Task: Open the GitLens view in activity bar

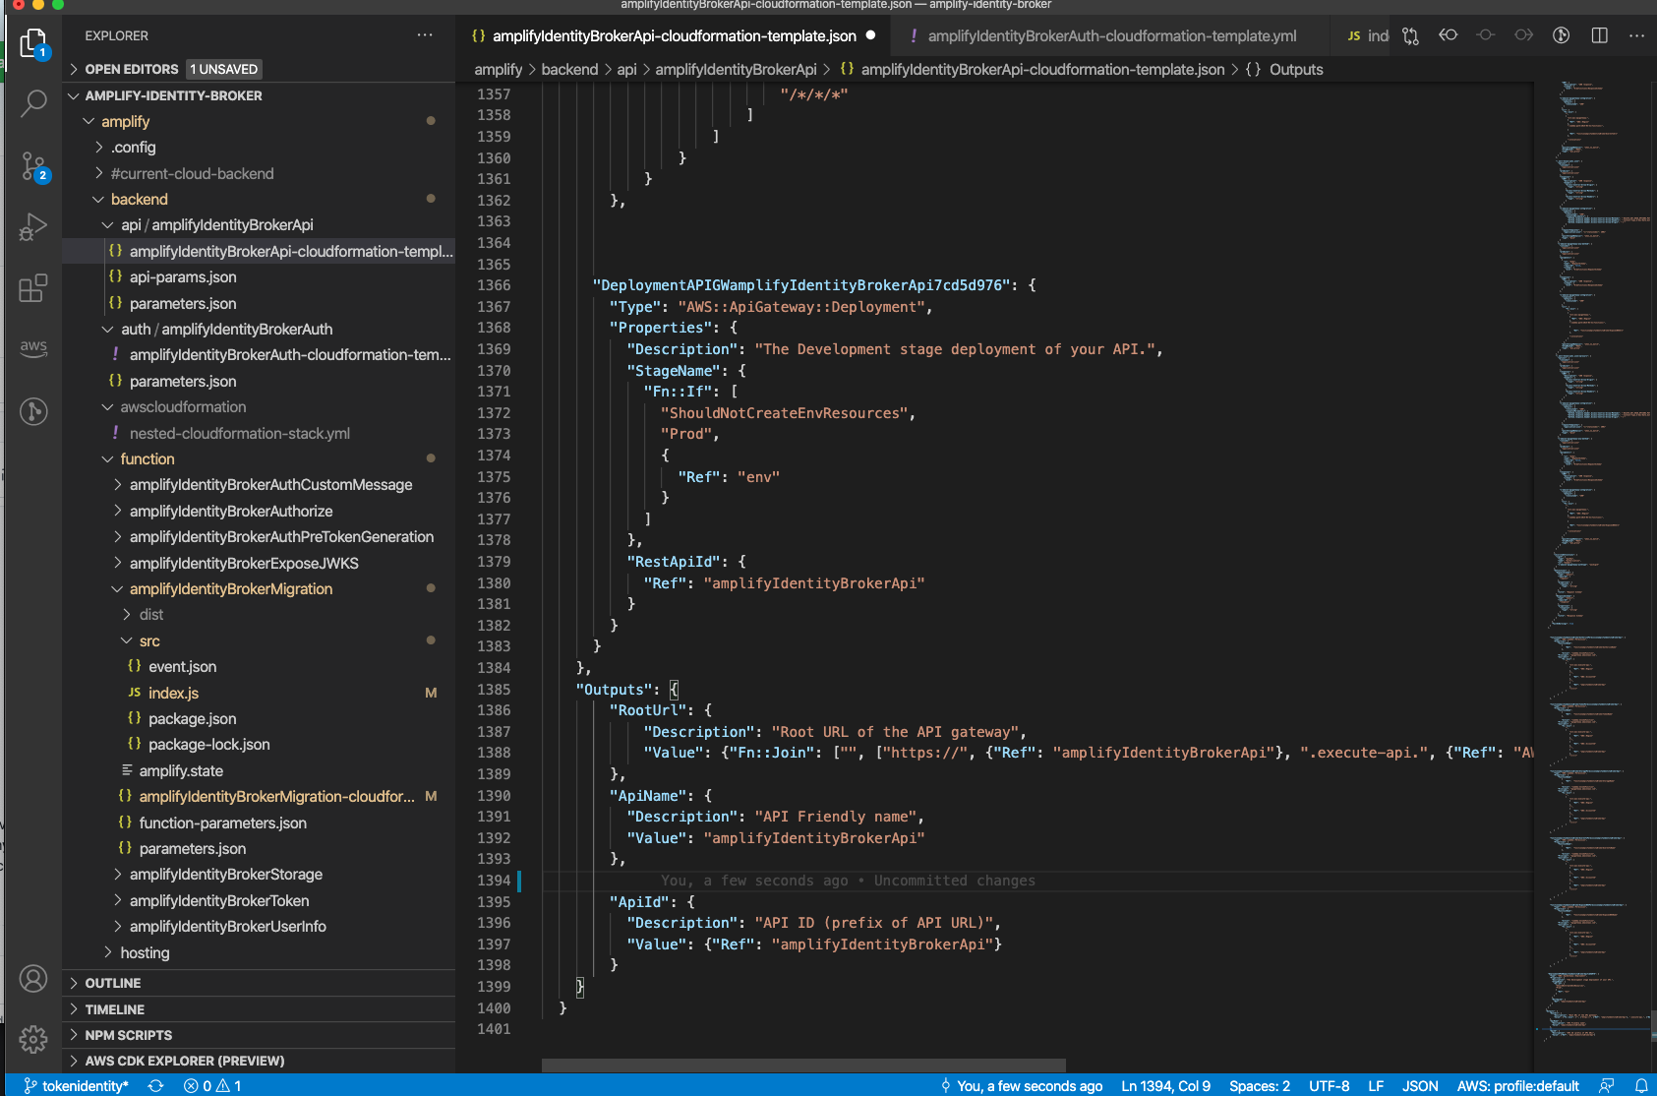Action: click(33, 410)
